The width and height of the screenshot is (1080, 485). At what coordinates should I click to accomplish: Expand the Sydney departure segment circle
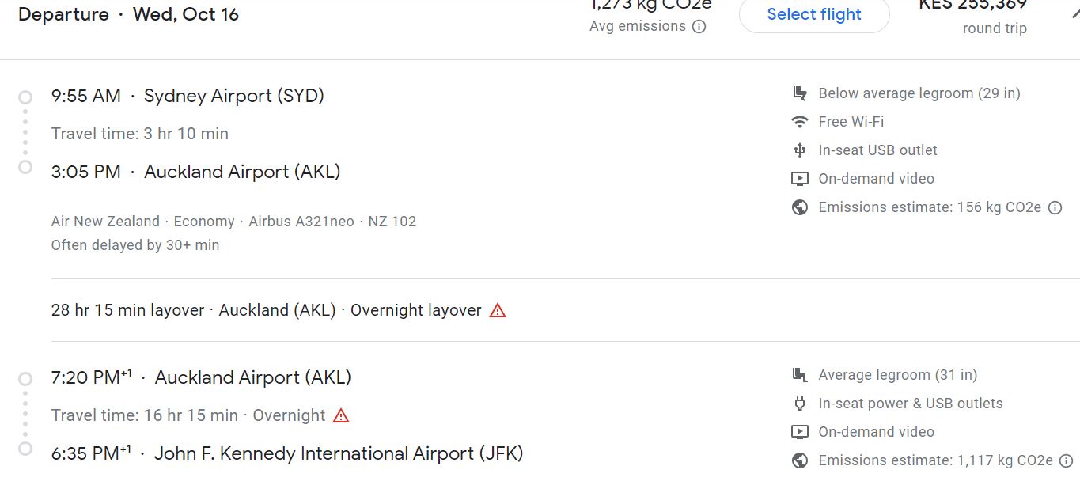25,96
